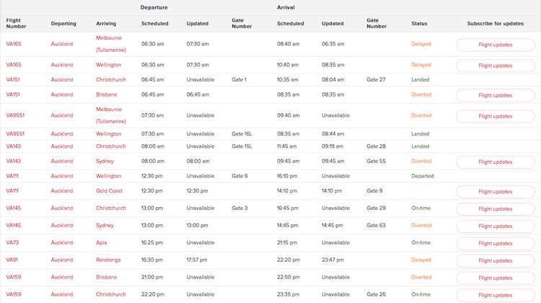The height and width of the screenshot is (303, 541).
Task: Click VA111 link for Gold Coast flight
Action: (12, 190)
